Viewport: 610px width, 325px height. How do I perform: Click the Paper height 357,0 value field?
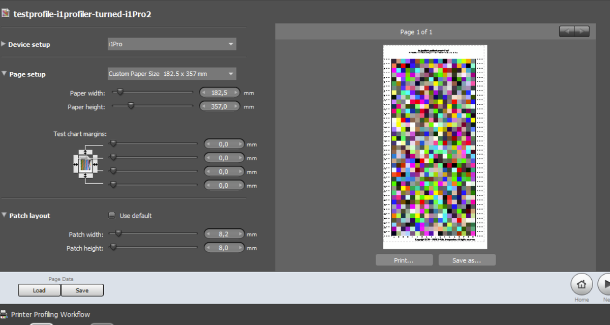[219, 106]
